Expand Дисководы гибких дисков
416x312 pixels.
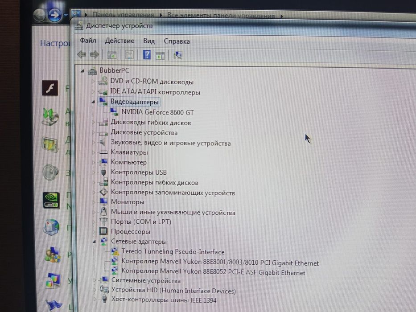pyautogui.click(x=93, y=122)
